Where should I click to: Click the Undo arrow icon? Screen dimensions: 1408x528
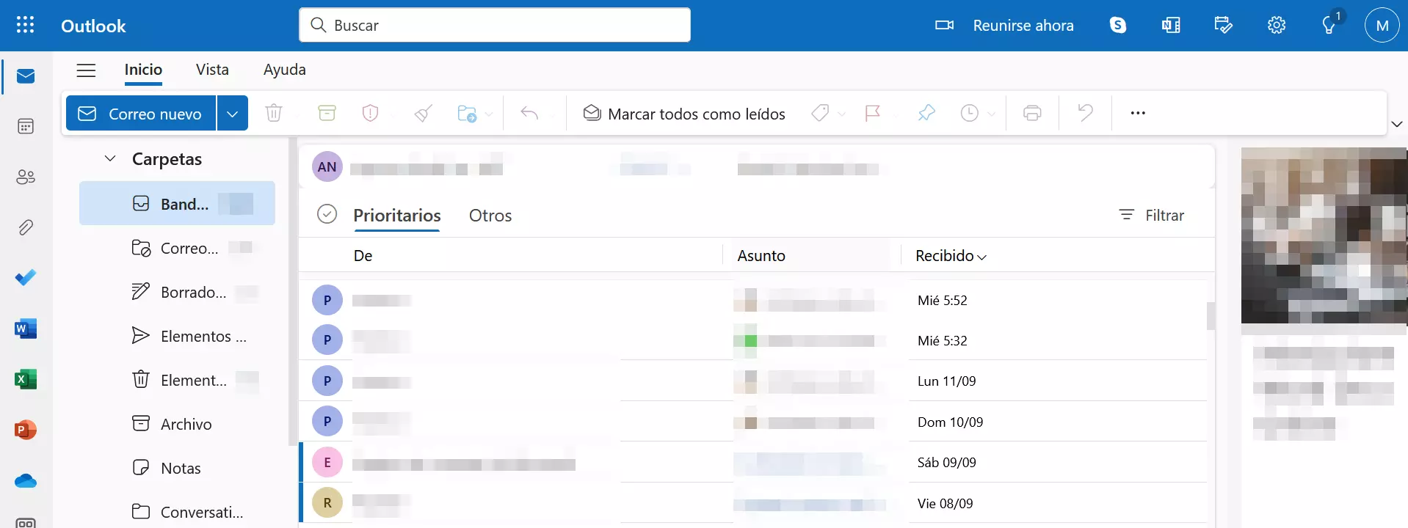pyautogui.click(x=1085, y=112)
